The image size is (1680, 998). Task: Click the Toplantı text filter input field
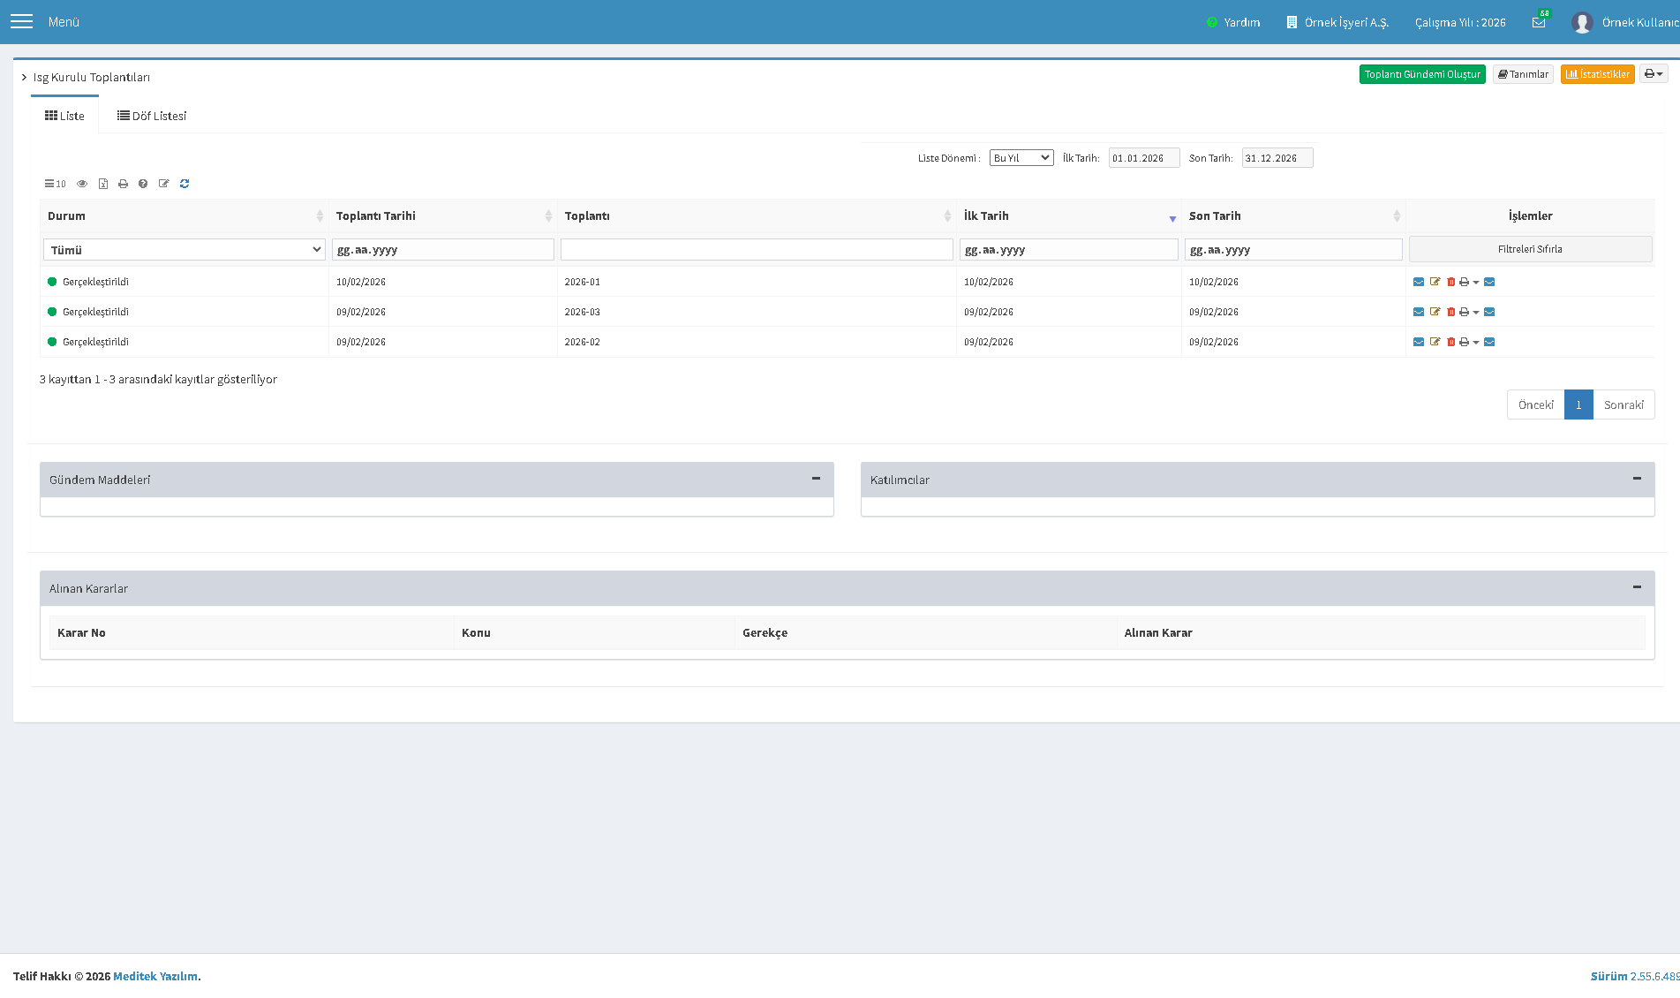coord(757,250)
